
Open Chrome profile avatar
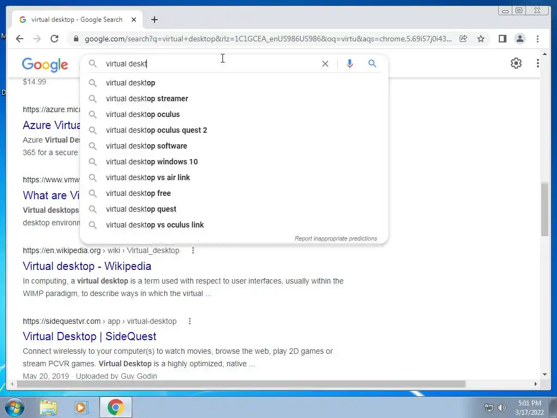pos(520,39)
